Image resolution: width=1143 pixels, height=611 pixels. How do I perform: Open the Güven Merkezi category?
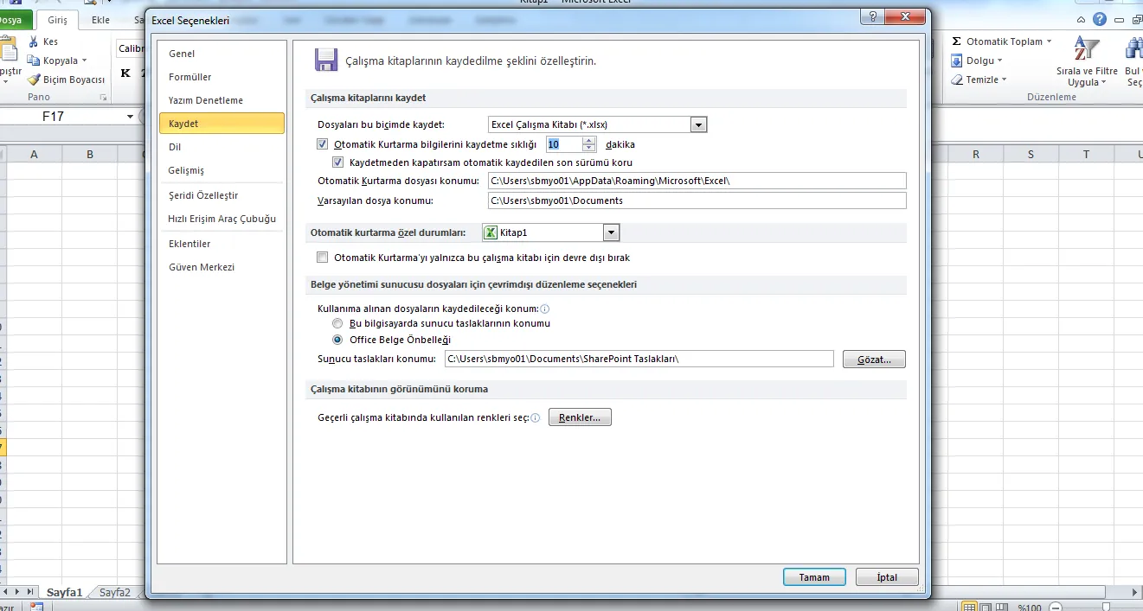[202, 268]
